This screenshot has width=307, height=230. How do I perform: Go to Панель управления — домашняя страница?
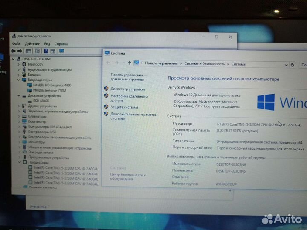pos(129,77)
